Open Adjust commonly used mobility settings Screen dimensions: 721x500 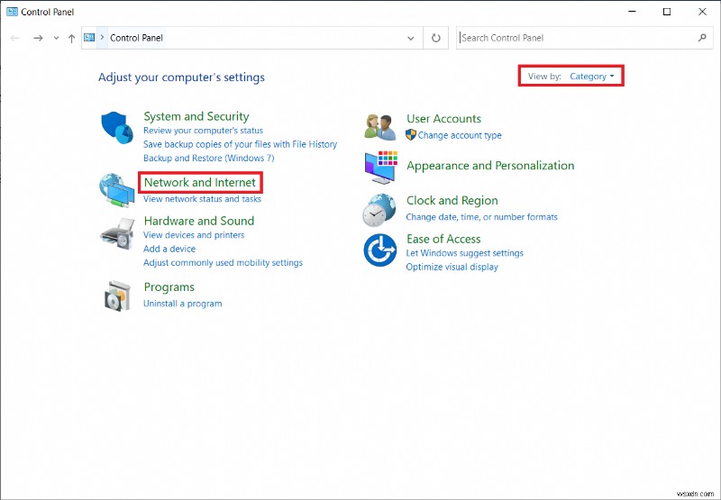point(223,263)
